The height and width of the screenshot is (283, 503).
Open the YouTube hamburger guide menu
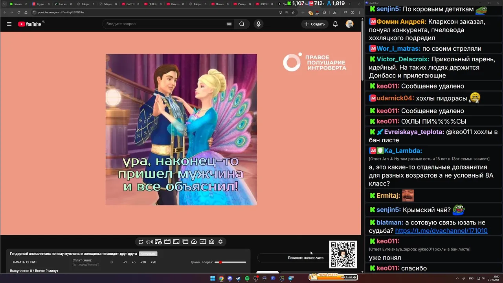(x=9, y=24)
